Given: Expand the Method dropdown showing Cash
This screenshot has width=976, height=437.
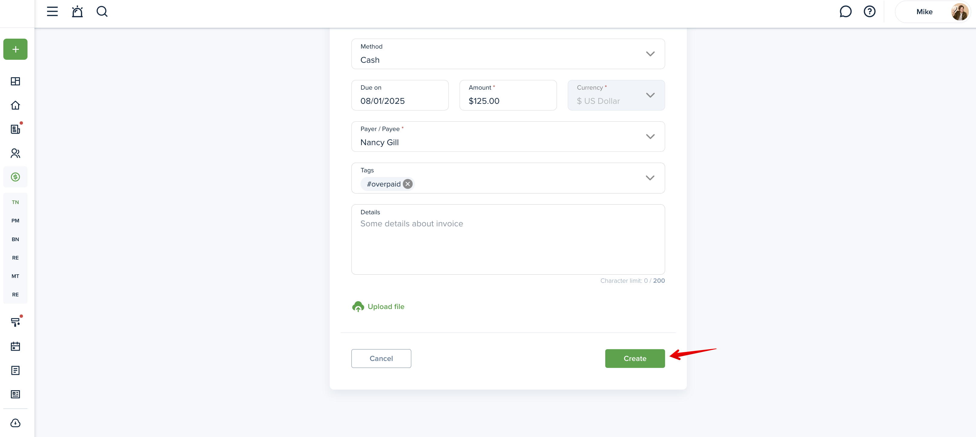Looking at the screenshot, I should 508,54.
